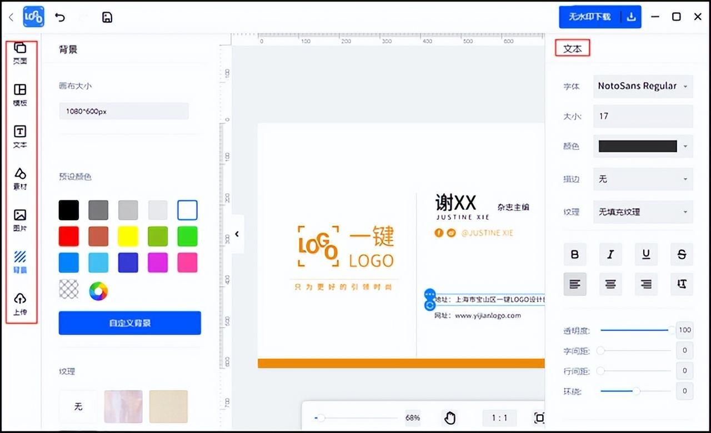Click the undo arrow in top toolbar
This screenshot has height=433, width=711.
click(60, 17)
